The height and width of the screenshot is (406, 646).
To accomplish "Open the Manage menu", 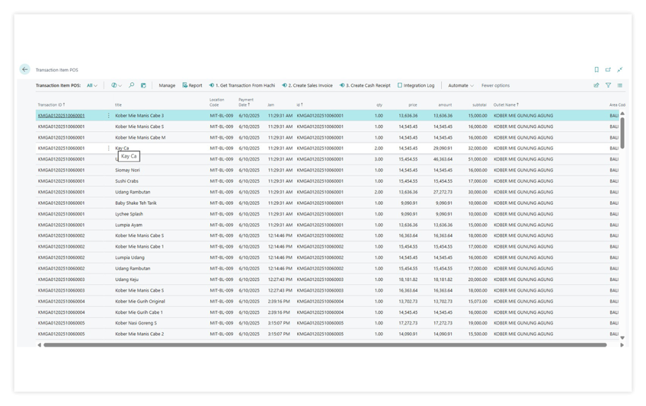I will (167, 85).
